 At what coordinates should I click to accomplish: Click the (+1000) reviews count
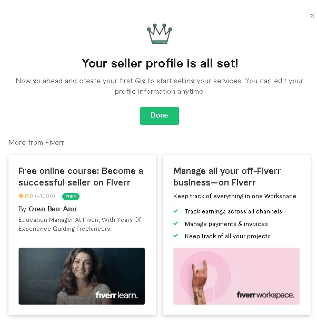(x=45, y=196)
